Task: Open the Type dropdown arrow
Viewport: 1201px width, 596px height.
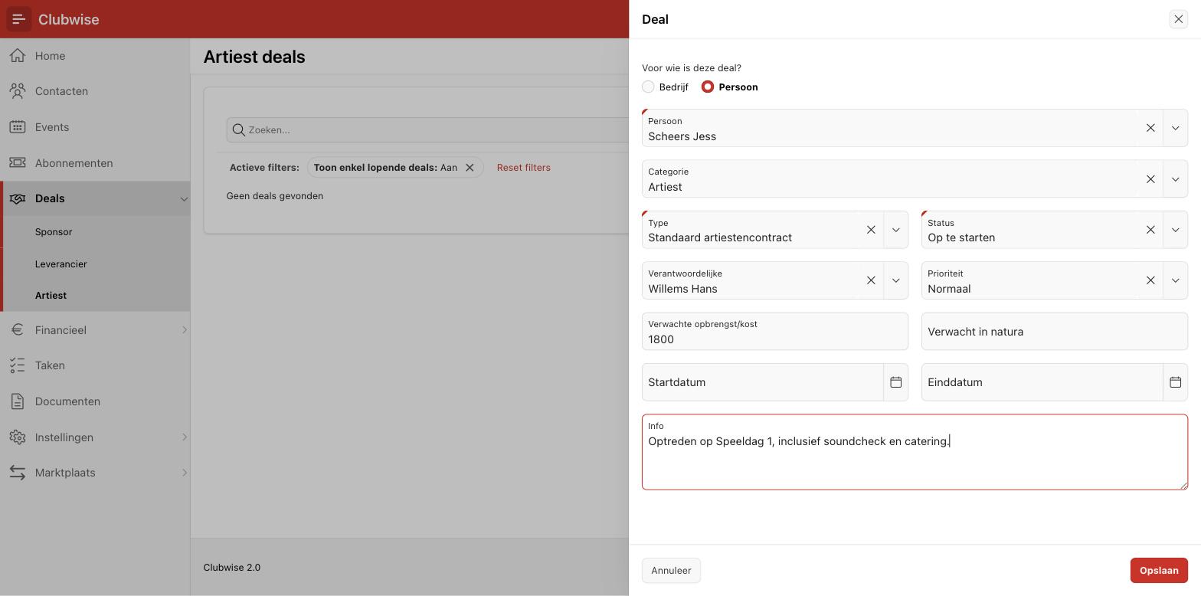Action: tap(895, 230)
